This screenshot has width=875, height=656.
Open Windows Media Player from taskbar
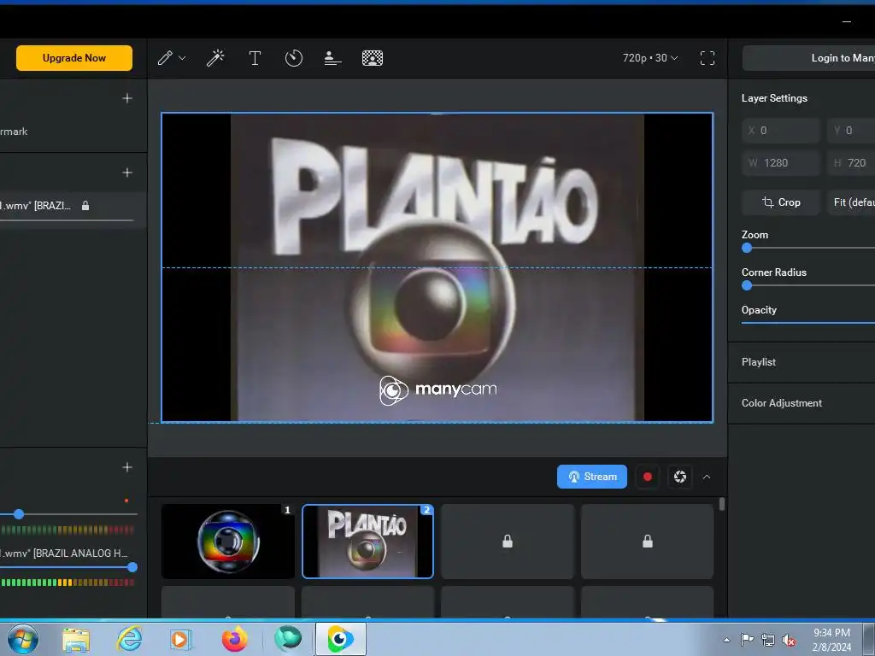pyautogui.click(x=181, y=640)
